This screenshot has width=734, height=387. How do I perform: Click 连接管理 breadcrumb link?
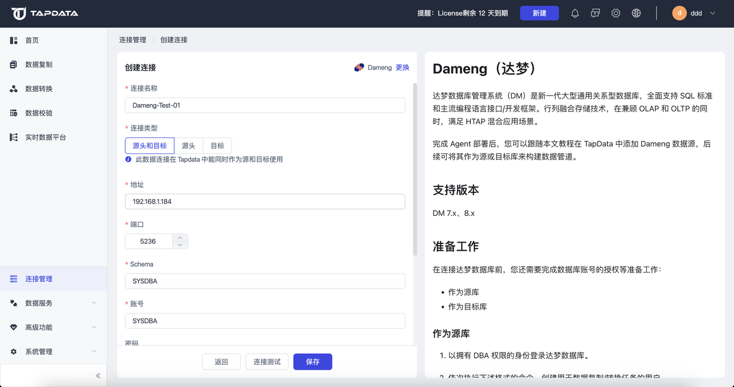click(x=132, y=40)
